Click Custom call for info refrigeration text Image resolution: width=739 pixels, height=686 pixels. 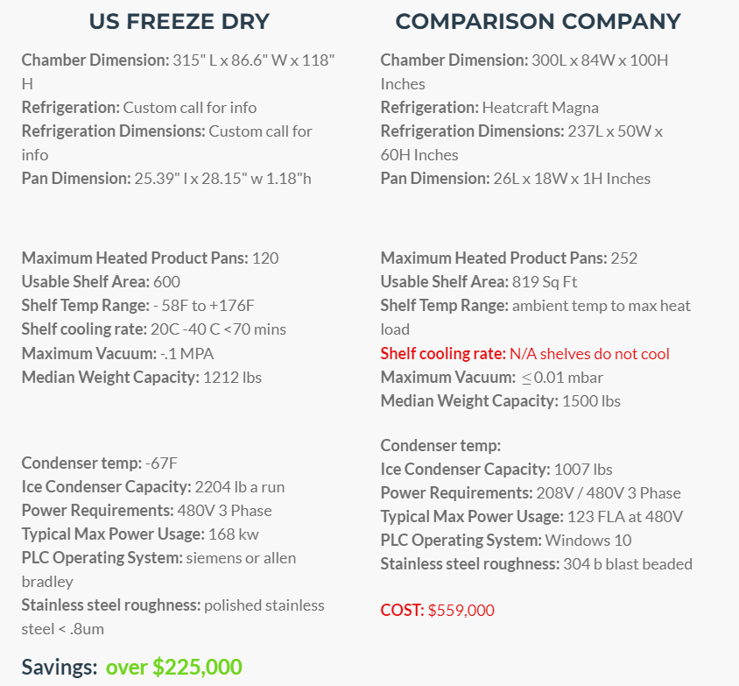(x=190, y=108)
